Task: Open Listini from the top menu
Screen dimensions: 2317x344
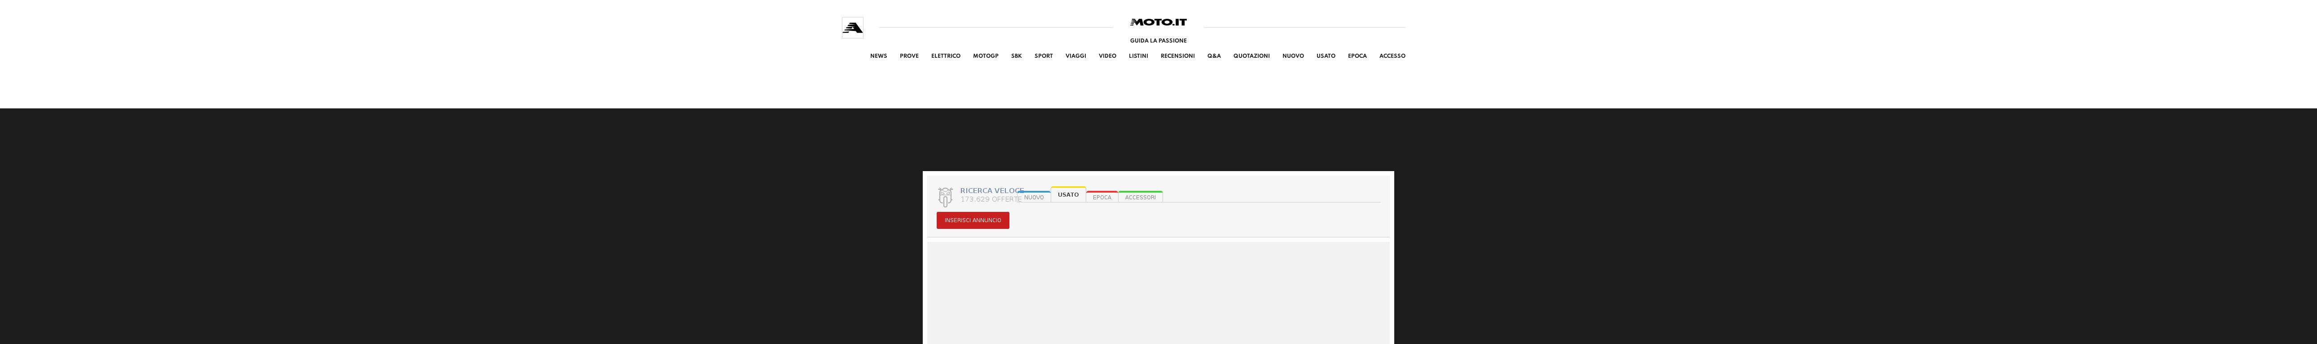Action: tap(1138, 56)
